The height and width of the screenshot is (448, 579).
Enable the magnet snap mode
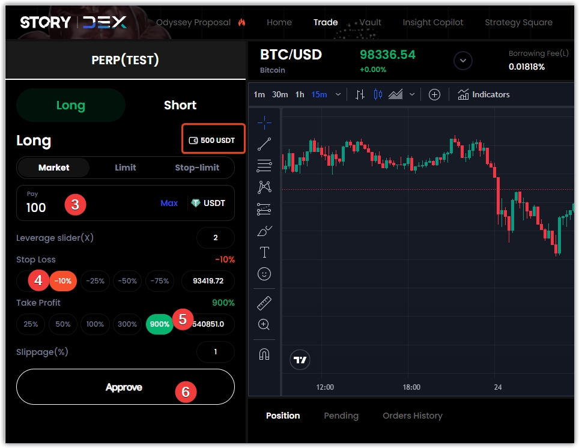click(264, 354)
